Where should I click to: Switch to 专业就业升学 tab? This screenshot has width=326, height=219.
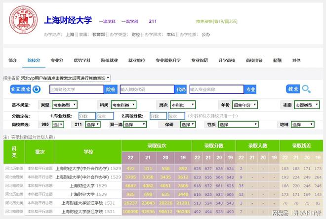[x=168, y=60]
